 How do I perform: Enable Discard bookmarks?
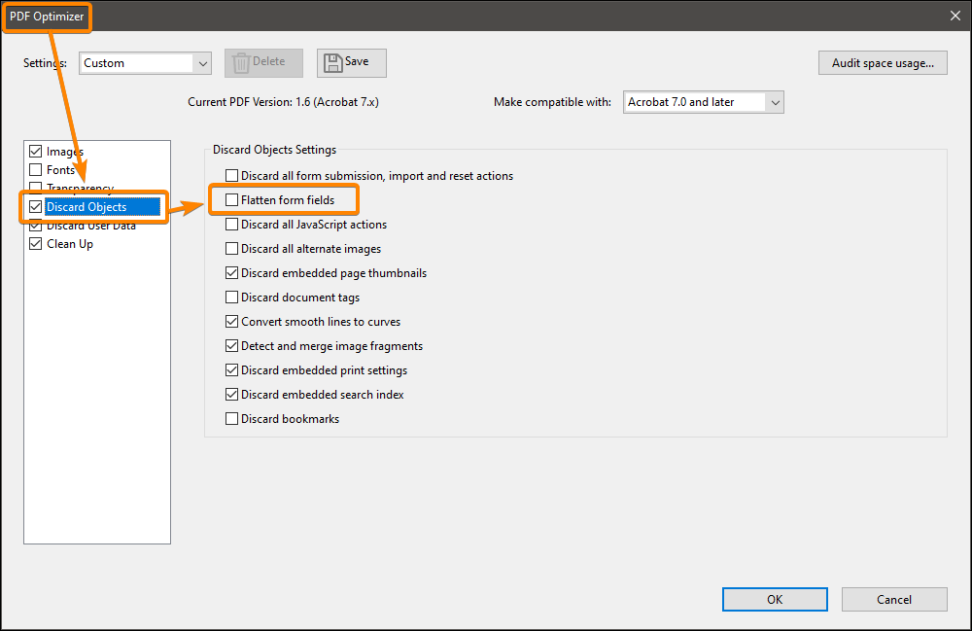tap(230, 418)
